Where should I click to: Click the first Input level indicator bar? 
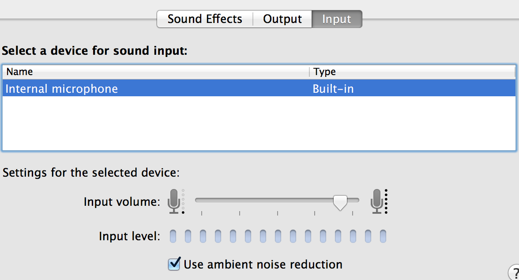point(173,237)
